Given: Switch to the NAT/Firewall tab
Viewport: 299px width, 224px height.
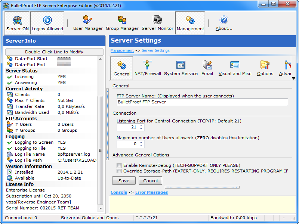Looking at the screenshot, I should pyautogui.click(x=148, y=68).
